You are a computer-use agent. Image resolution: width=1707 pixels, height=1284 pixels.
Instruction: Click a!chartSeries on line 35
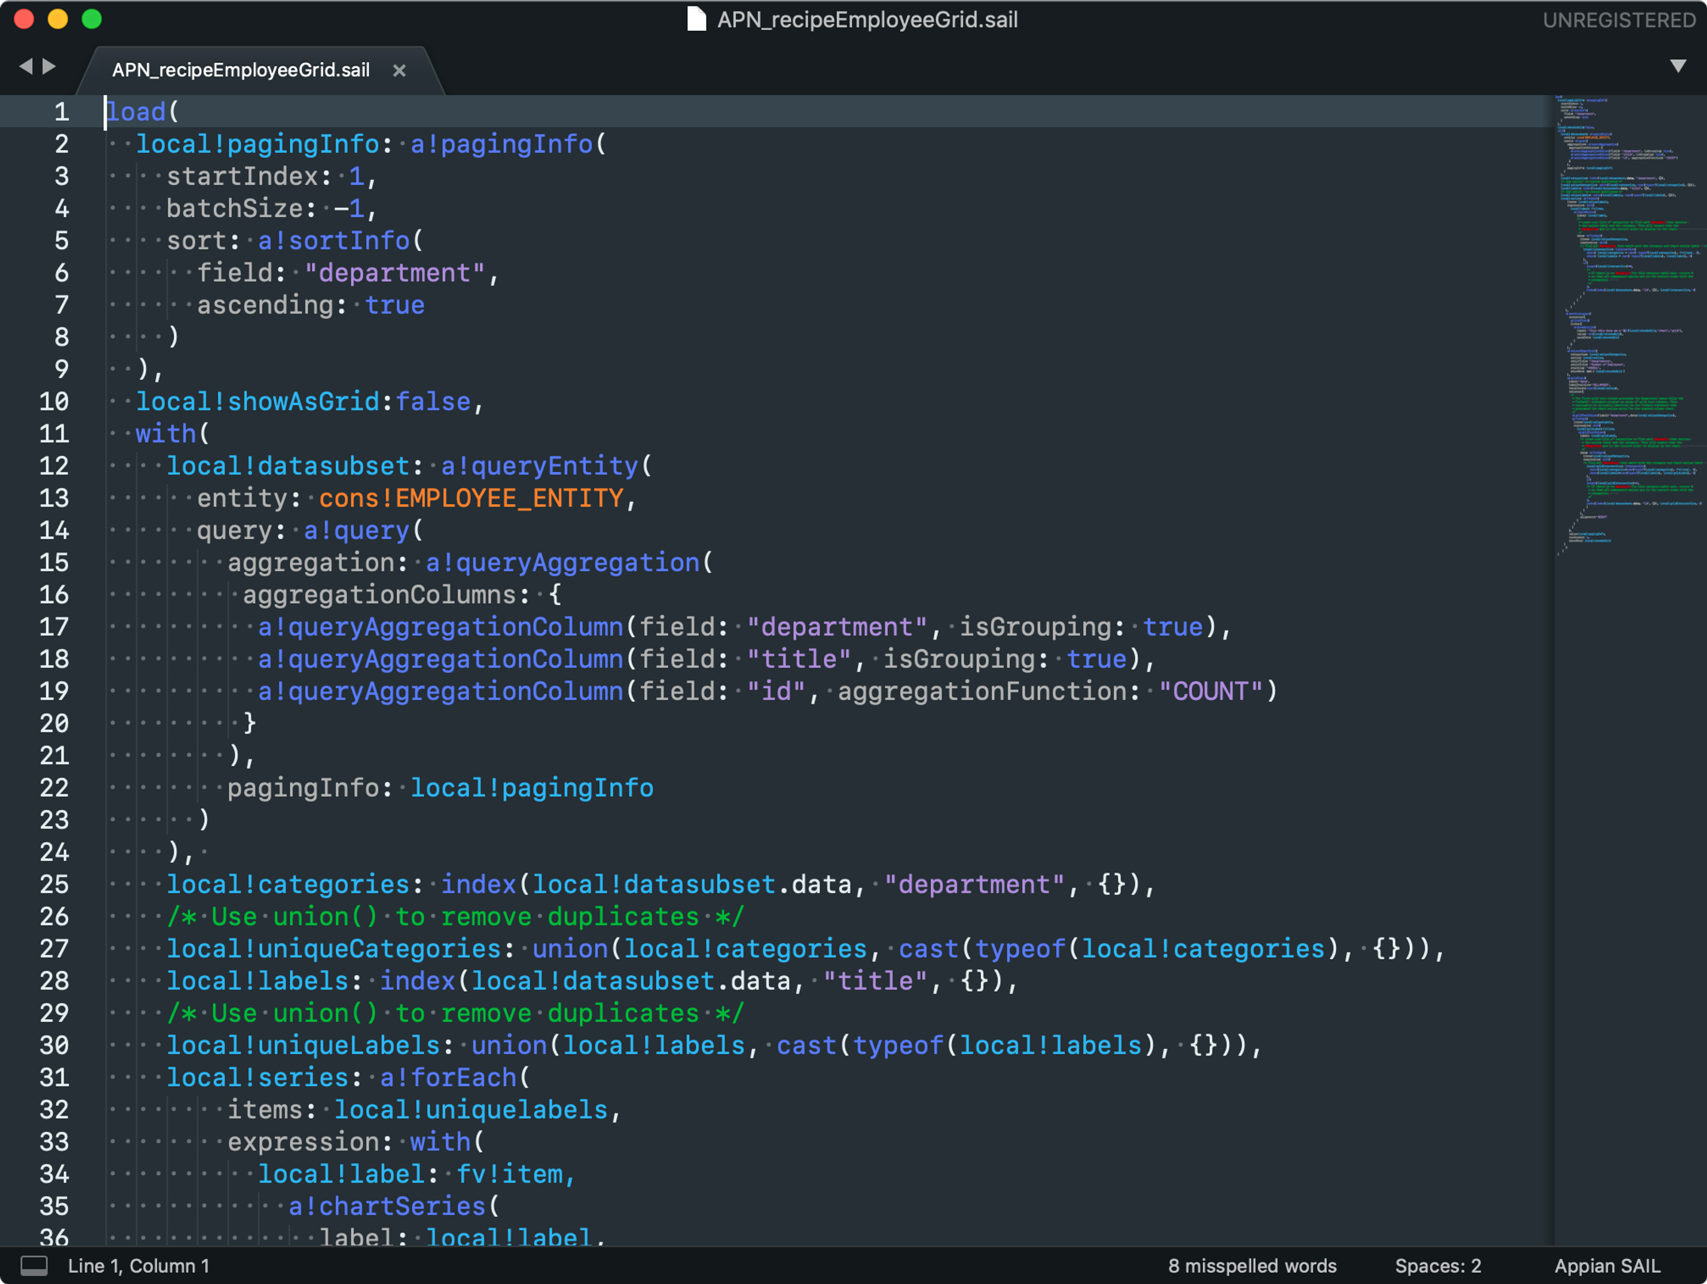pos(387,1207)
